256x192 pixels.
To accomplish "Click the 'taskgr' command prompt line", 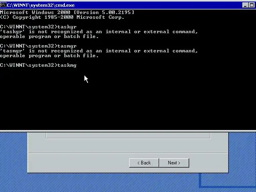I will tap(38, 27).
